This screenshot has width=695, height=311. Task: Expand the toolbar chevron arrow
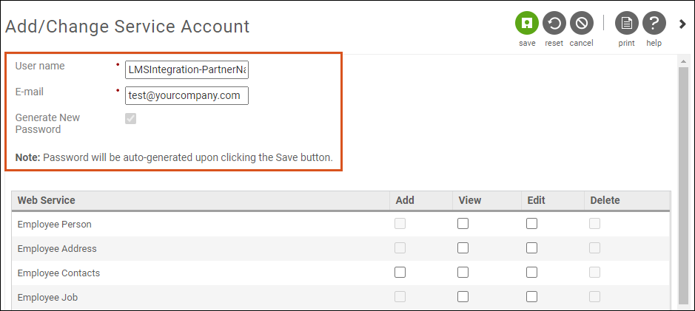click(682, 24)
